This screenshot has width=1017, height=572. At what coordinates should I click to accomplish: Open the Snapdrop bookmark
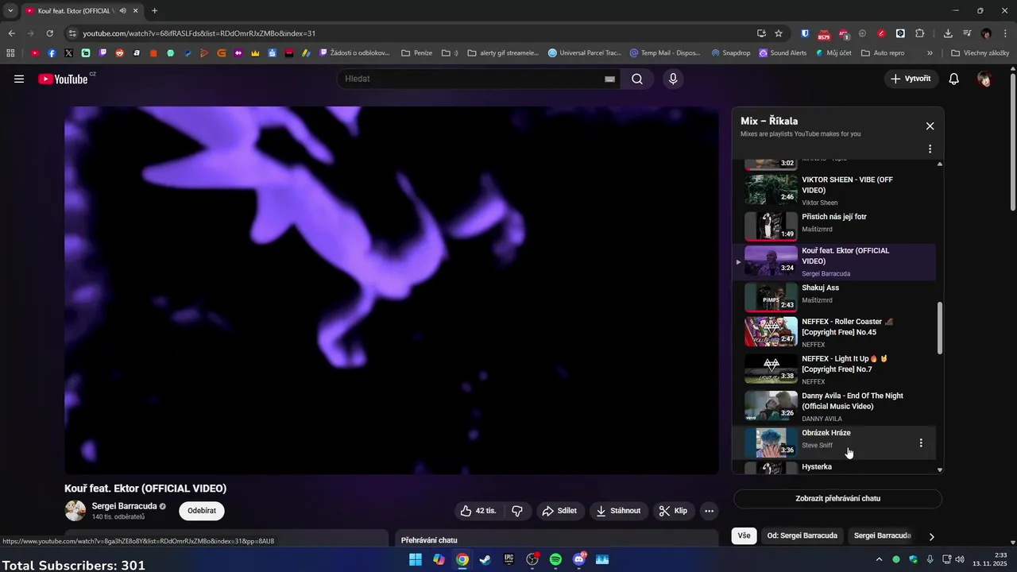tap(731, 53)
